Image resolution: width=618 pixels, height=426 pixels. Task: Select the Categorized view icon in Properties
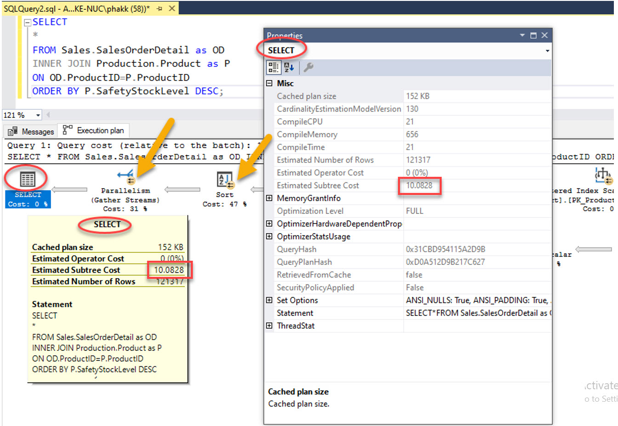[273, 67]
